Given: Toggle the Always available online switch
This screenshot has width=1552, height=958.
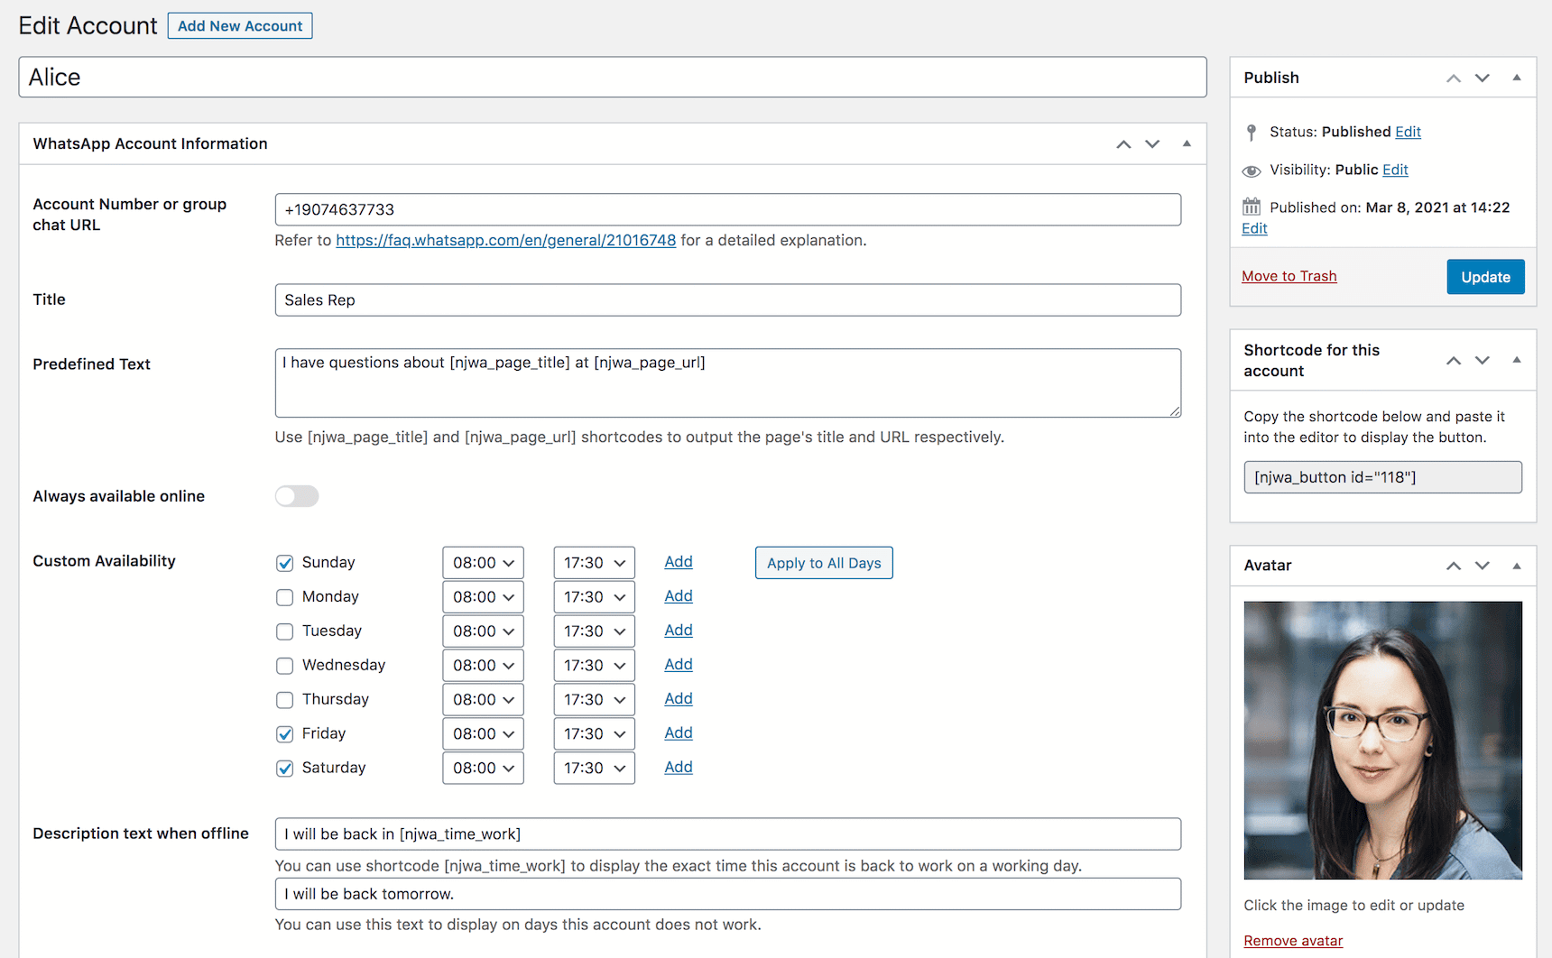Looking at the screenshot, I should pyautogui.click(x=297, y=496).
